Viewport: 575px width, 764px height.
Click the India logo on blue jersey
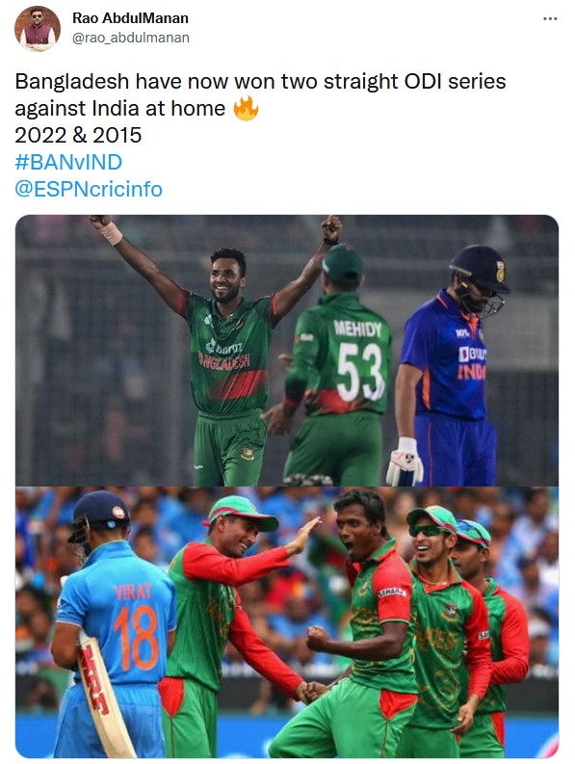[x=472, y=363]
